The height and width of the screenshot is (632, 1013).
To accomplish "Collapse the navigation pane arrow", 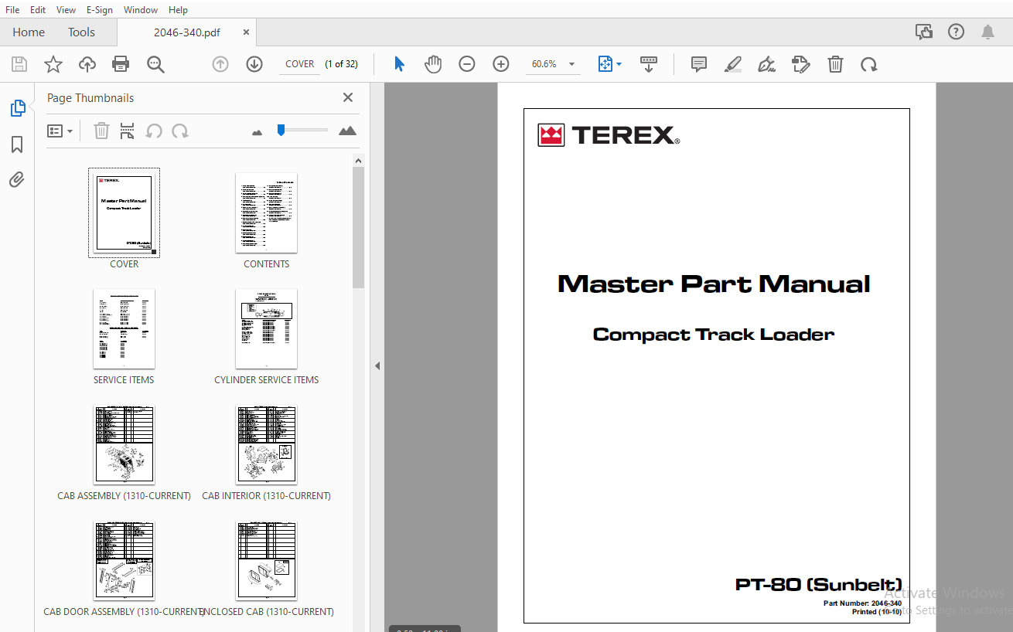I will tap(377, 365).
